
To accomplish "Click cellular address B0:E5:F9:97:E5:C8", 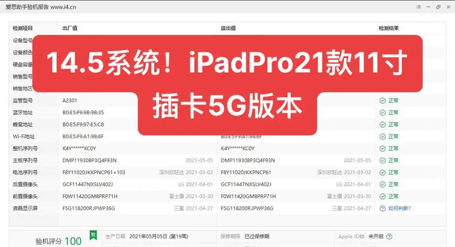I will pos(83,125).
